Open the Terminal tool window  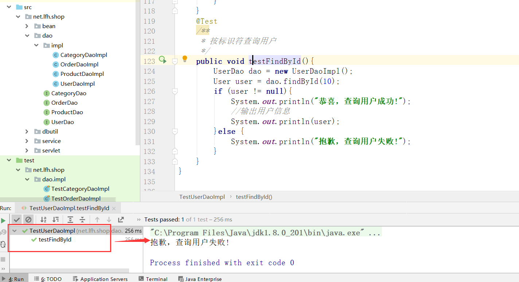pos(153,279)
